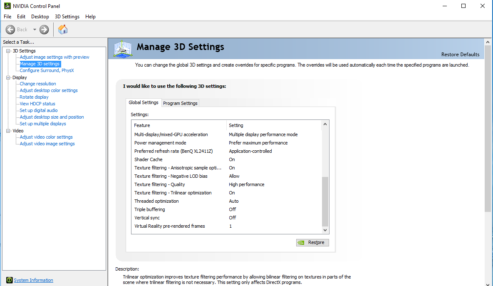Collapse the 3D Settings tree node
Viewport: 493px width, 286px height.
(x=8, y=51)
